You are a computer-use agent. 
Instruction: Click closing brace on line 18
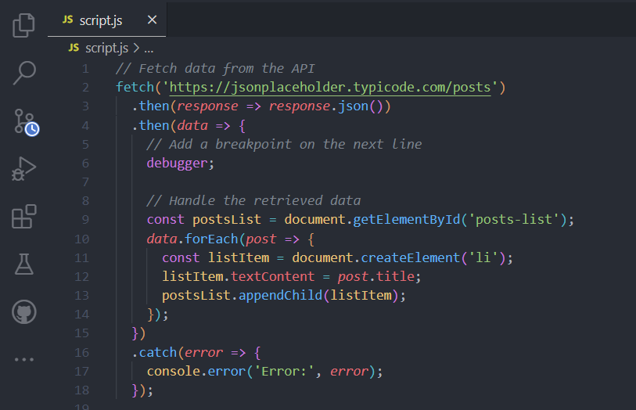pyautogui.click(x=135, y=390)
